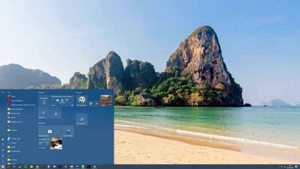Open the Paint 3D tile
The width and height of the screenshot is (300, 169).
(44, 113)
